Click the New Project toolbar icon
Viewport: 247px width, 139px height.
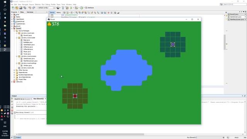click(x=17, y=8)
